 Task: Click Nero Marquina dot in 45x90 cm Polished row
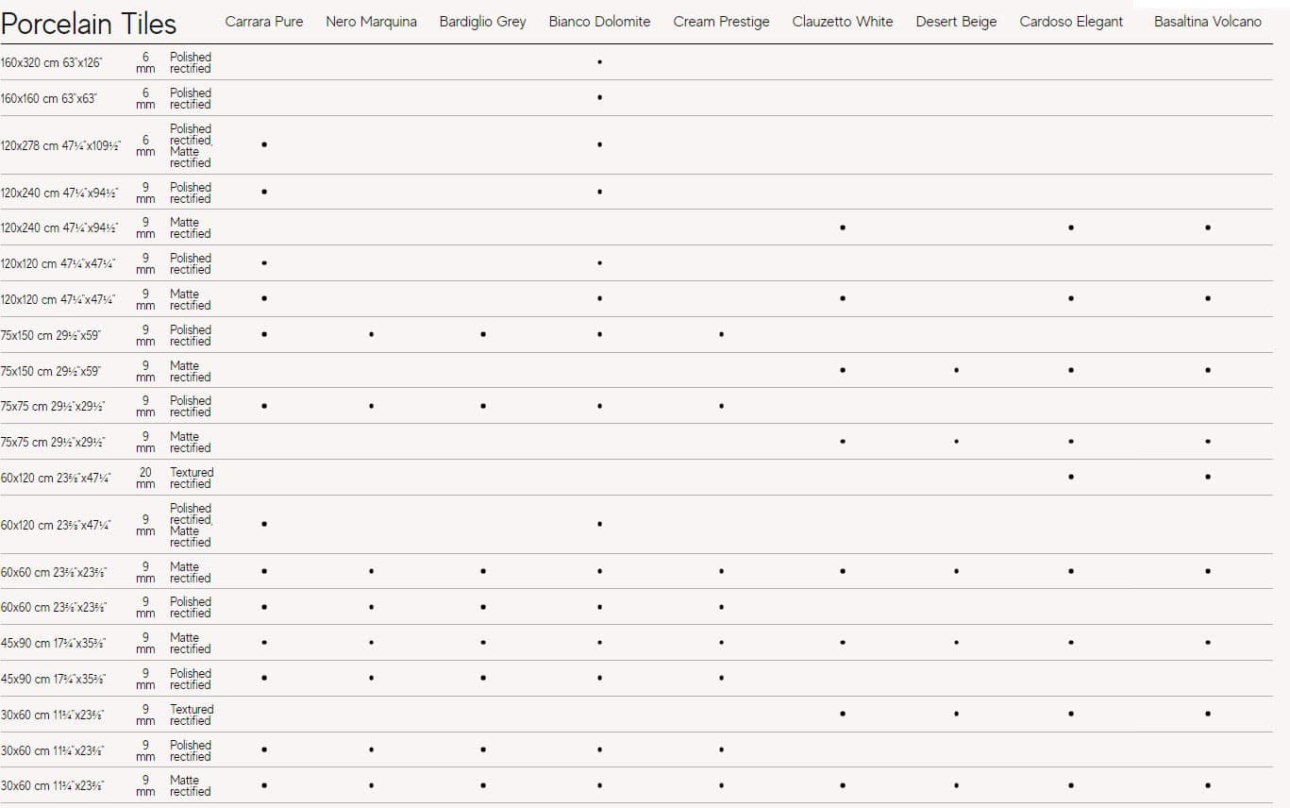click(371, 678)
